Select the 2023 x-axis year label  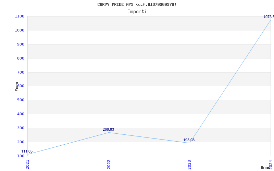click(x=190, y=164)
